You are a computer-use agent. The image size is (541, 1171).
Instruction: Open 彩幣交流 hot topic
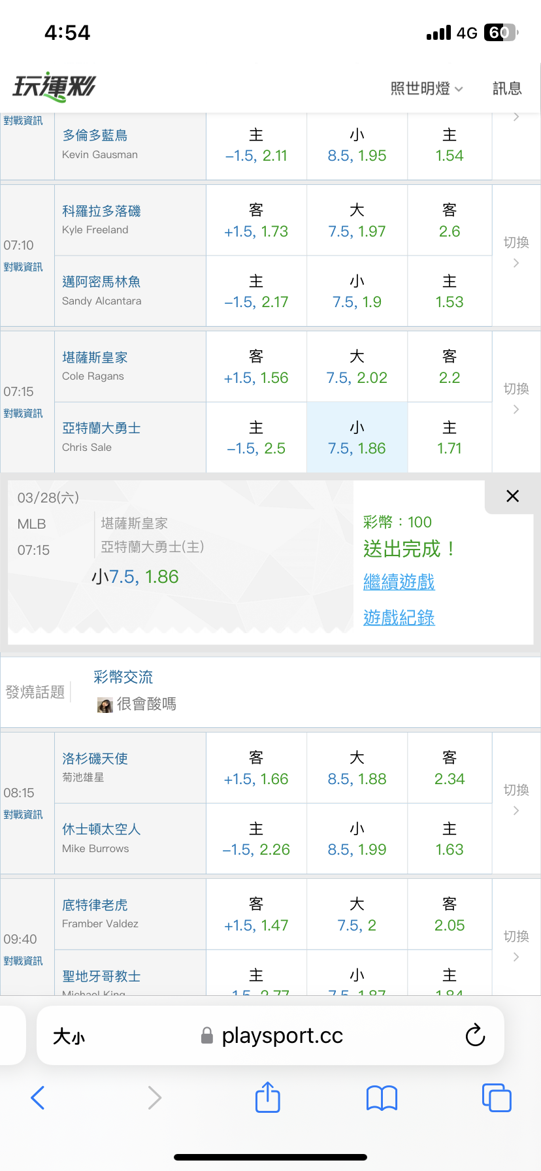click(x=123, y=677)
